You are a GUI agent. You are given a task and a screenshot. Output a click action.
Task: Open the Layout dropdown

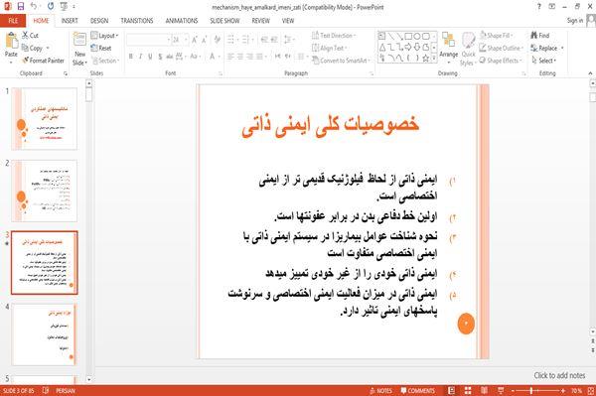click(x=105, y=36)
